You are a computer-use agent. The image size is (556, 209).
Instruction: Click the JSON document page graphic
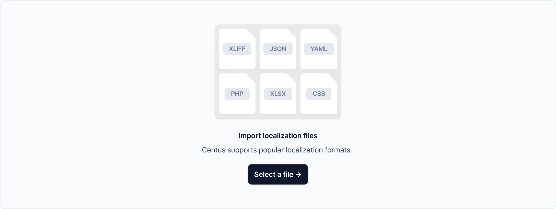click(x=278, y=61)
